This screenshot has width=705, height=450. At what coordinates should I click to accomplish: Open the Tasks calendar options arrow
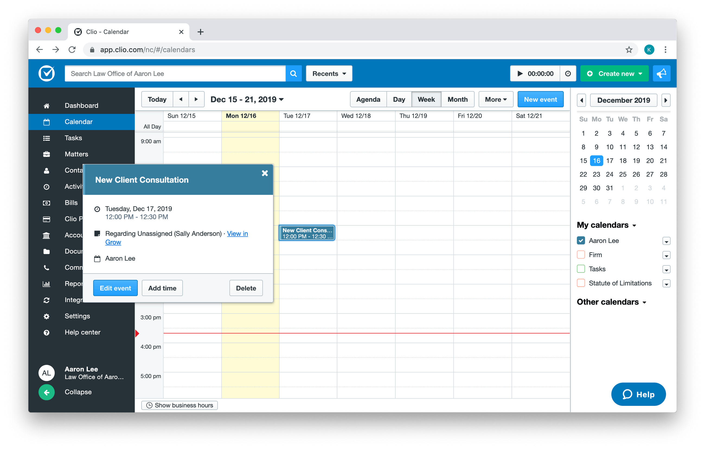pos(666,269)
